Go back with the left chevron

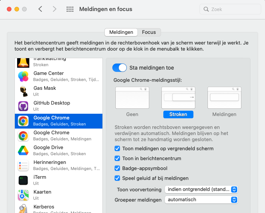(40, 9)
